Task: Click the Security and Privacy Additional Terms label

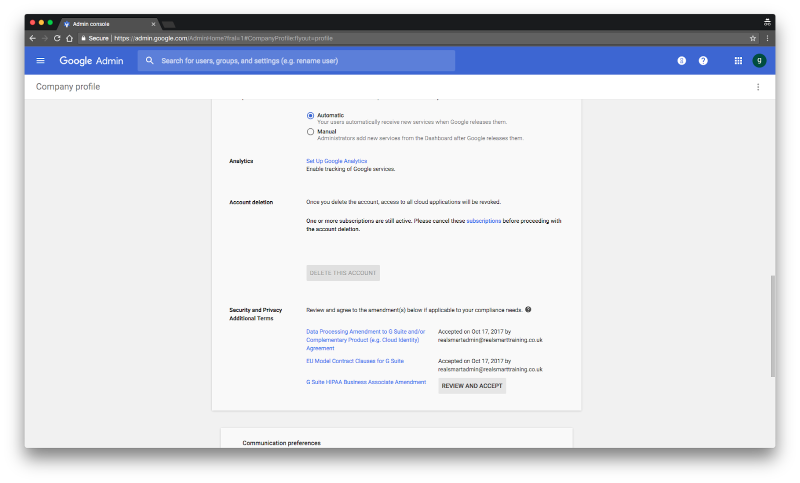Action: pos(255,314)
